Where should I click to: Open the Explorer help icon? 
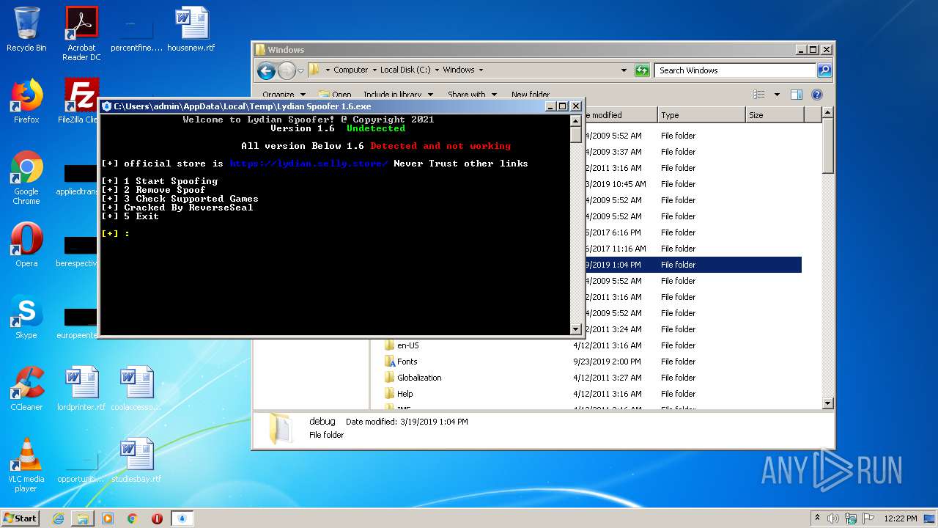pos(817,95)
